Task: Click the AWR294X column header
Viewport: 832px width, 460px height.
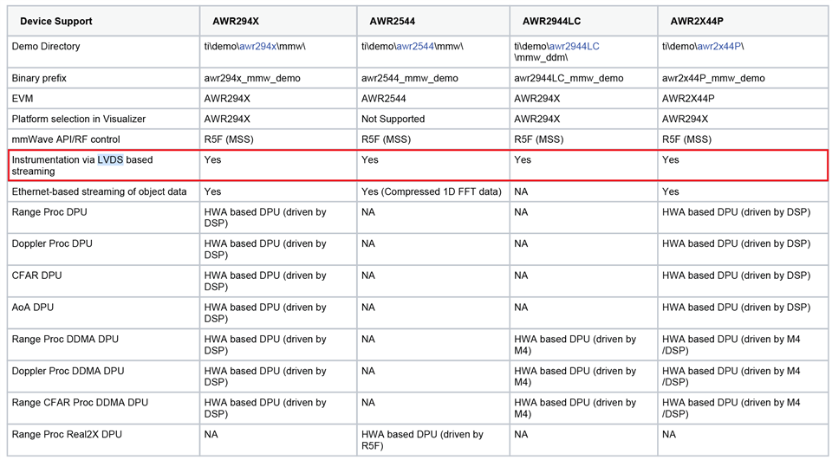Action: coord(278,21)
